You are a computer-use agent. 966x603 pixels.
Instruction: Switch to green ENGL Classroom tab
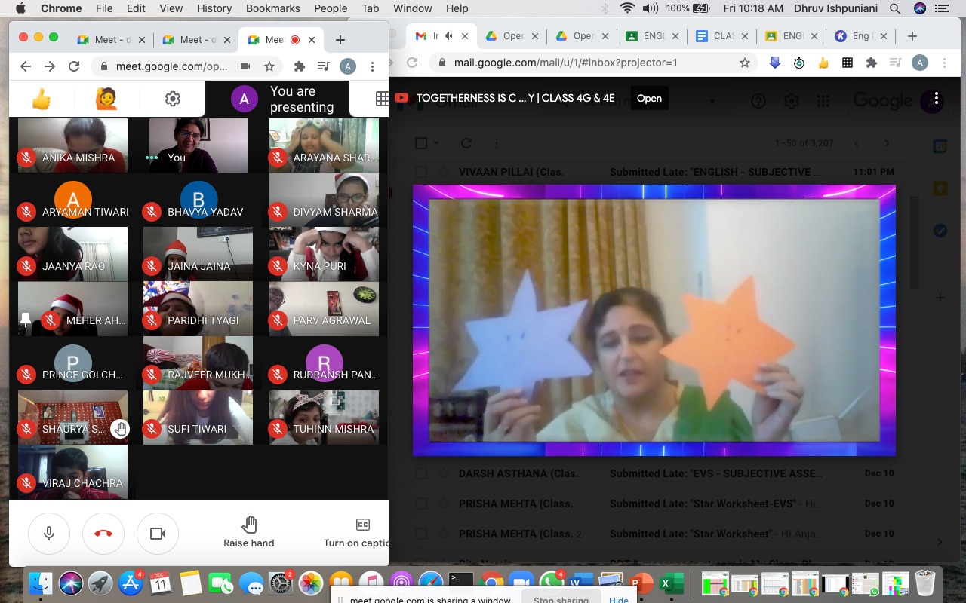(x=654, y=36)
